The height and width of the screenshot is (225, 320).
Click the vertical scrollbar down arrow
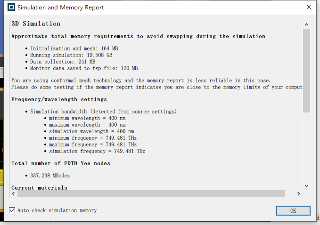[306, 185]
